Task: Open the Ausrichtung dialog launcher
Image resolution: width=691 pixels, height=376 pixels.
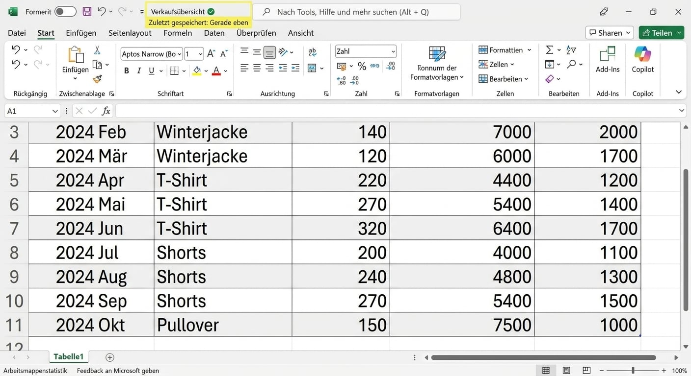Action: (326, 94)
